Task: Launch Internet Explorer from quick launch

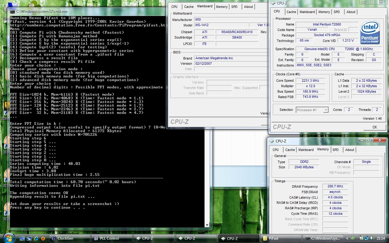Action: (x=36, y=238)
